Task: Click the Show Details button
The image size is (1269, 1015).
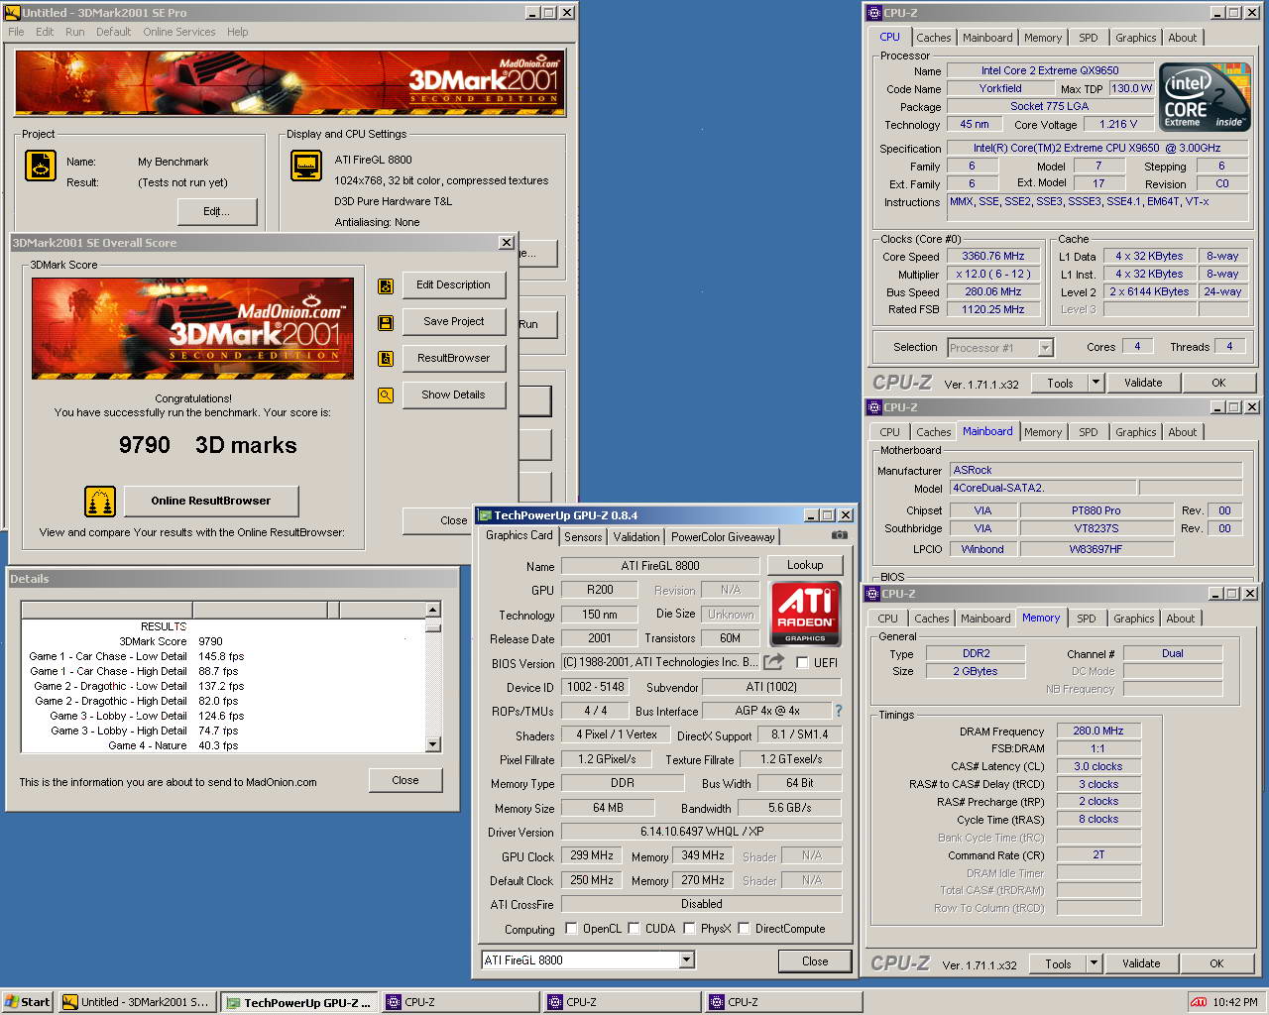Action: [x=453, y=395]
